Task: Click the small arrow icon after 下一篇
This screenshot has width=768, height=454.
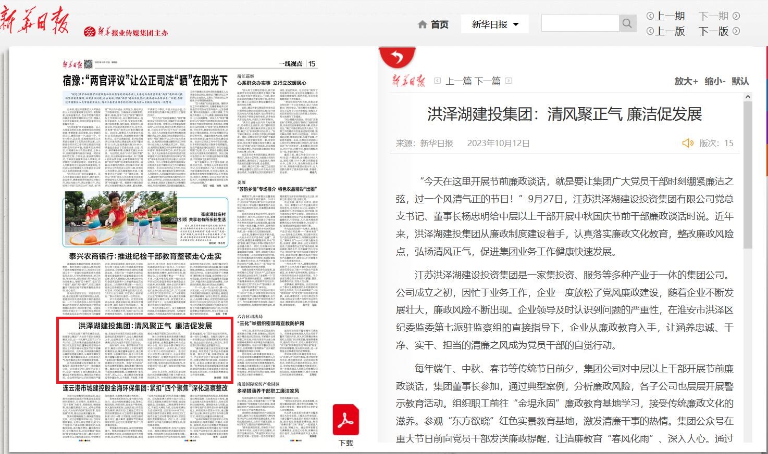Action: point(509,81)
